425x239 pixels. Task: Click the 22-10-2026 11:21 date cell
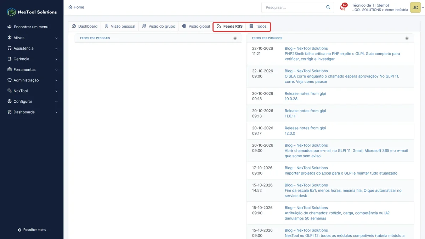pyautogui.click(x=262, y=51)
